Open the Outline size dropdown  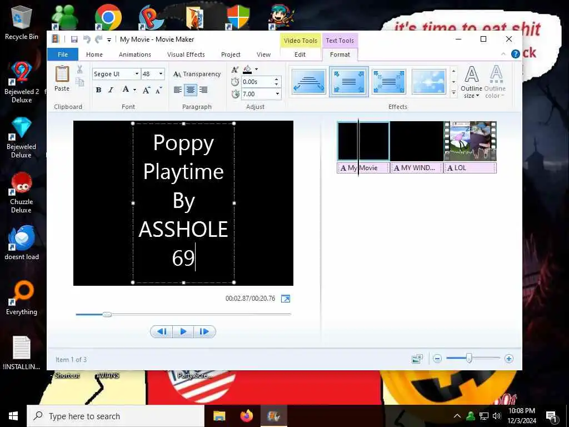pos(471,82)
